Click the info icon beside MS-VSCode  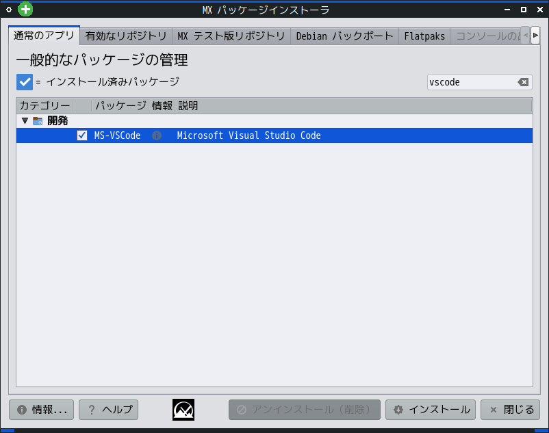[156, 135]
